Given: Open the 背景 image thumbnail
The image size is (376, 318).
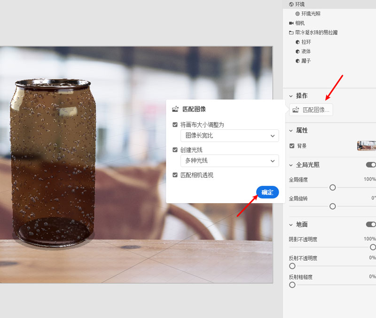Looking at the screenshot, I should [x=367, y=146].
